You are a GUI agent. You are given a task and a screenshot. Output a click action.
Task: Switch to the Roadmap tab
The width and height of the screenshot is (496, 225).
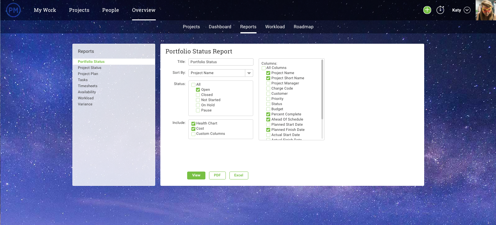303,27
